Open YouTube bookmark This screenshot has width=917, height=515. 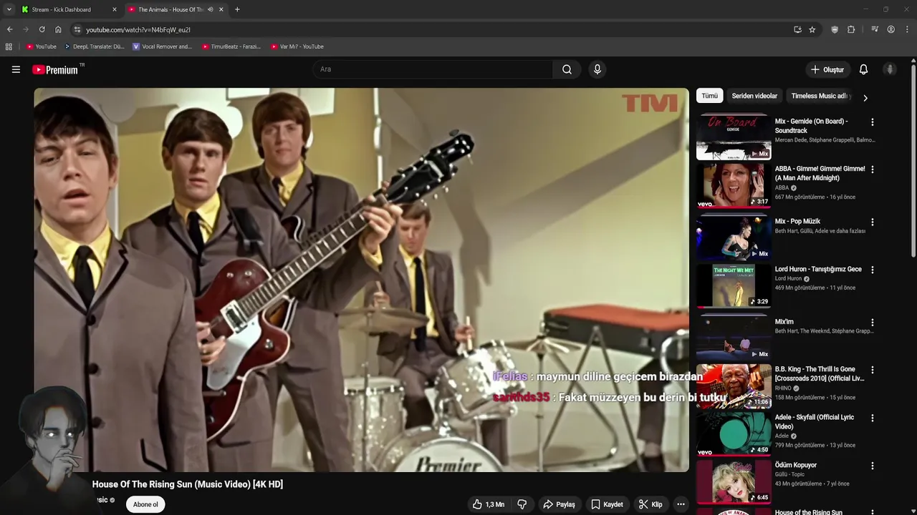[41, 46]
